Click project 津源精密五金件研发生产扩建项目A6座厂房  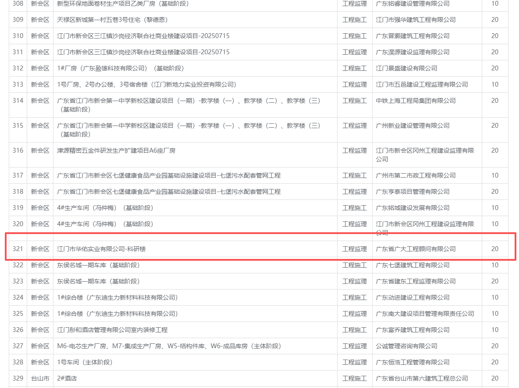(116, 150)
